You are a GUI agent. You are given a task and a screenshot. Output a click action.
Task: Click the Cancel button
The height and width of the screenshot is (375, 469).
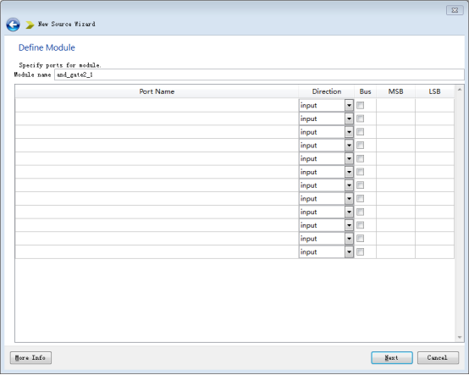tap(438, 358)
